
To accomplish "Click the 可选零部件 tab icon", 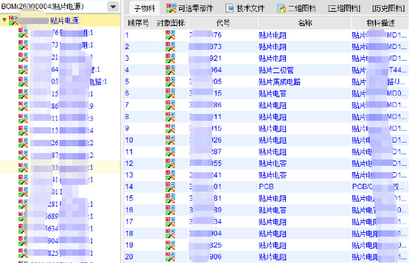I will click(171, 8).
